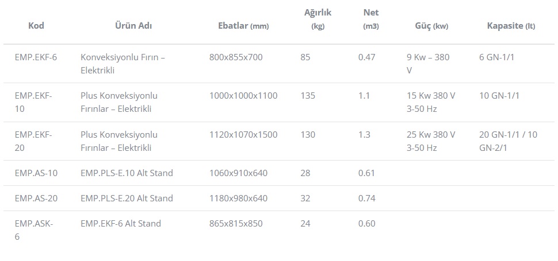The image size is (558, 261).
Task: Click the 1000x1000x1100 dimensions cell
Action: coord(243,96)
